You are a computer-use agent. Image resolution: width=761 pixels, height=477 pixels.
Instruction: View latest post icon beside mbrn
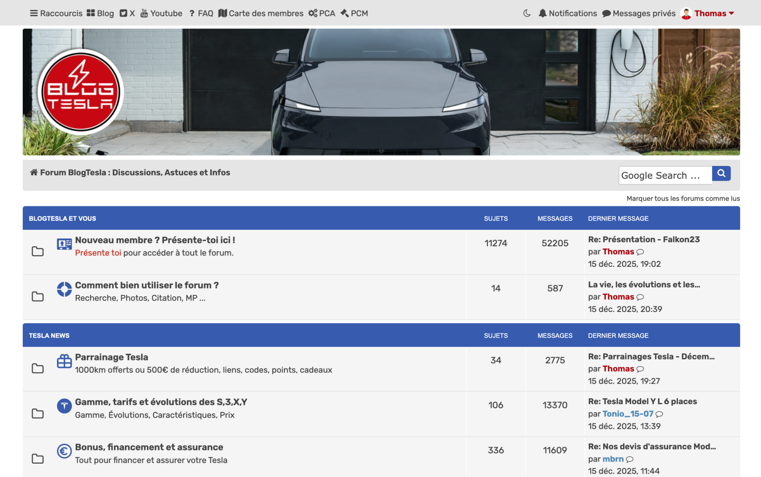click(x=630, y=459)
